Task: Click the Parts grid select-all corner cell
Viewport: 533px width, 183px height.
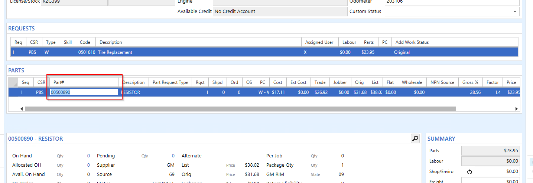Action: pyautogui.click(x=13, y=82)
